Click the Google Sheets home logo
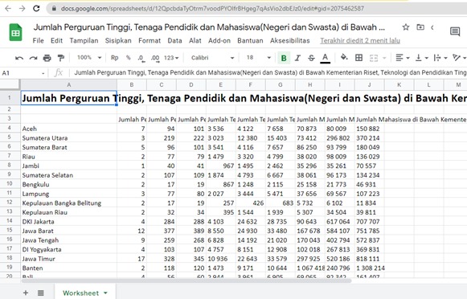The width and height of the screenshot is (467, 299). 15,32
